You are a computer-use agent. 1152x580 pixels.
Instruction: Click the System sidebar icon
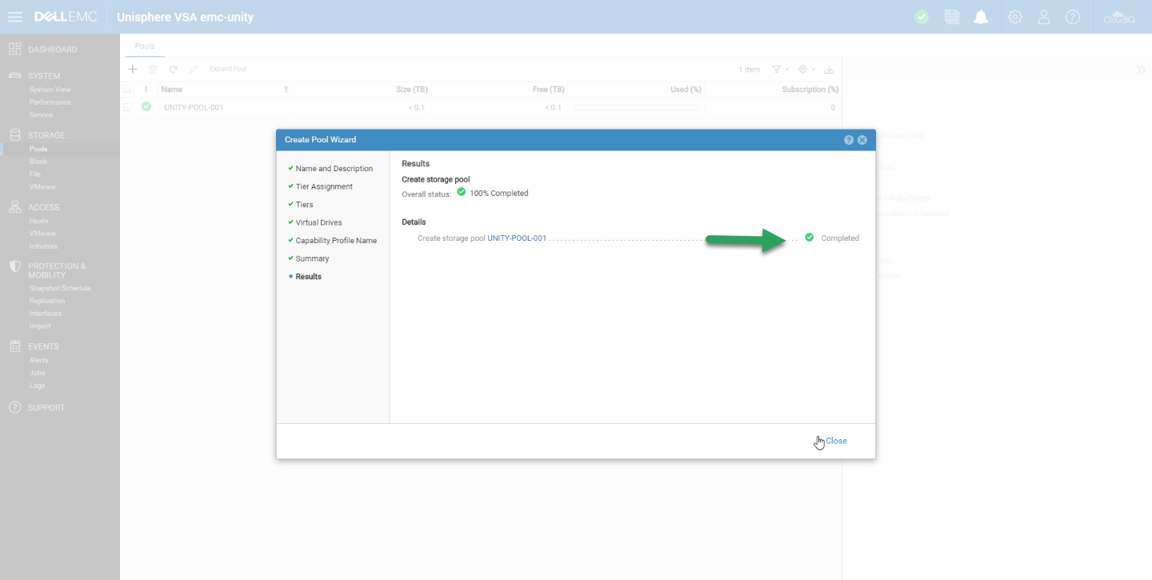14,76
